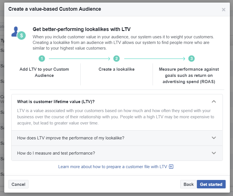Click the step 2 numbered circle icon
The width and height of the screenshot is (233, 196).
(116, 59)
